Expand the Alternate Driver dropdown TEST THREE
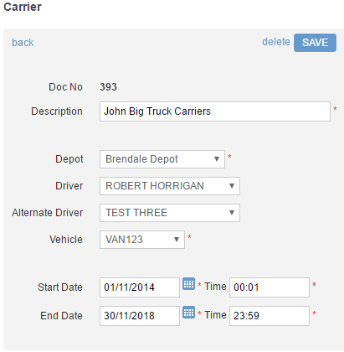The width and height of the screenshot is (344, 352). [x=170, y=213]
